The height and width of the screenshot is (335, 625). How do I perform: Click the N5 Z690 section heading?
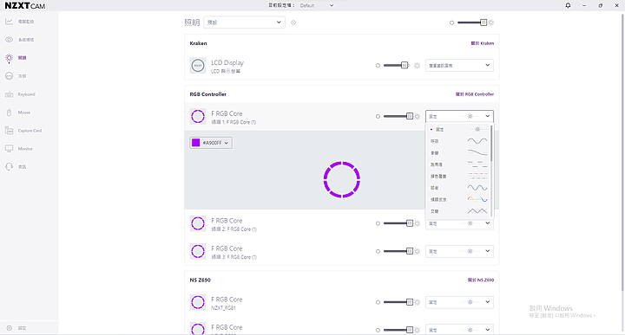coord(201,280)
